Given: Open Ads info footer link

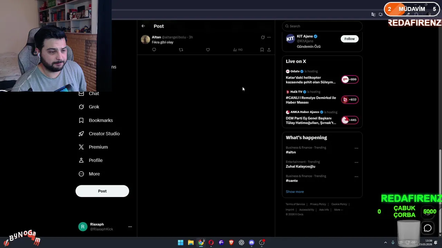Looking at the screenshot, I should [x=324, y=210].
